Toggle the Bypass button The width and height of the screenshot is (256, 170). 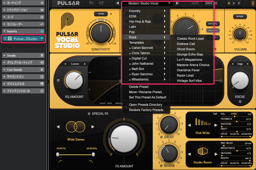(240, 17)
